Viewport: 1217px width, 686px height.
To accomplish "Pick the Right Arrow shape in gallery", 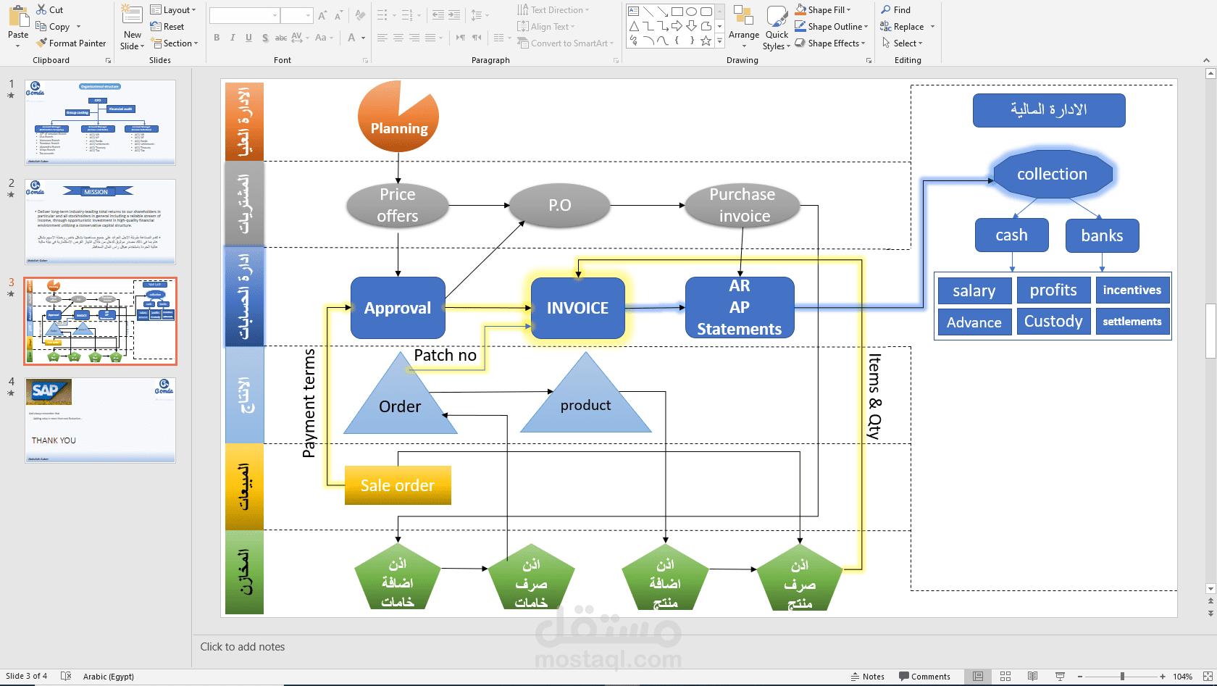I will [x=677, y=26].
